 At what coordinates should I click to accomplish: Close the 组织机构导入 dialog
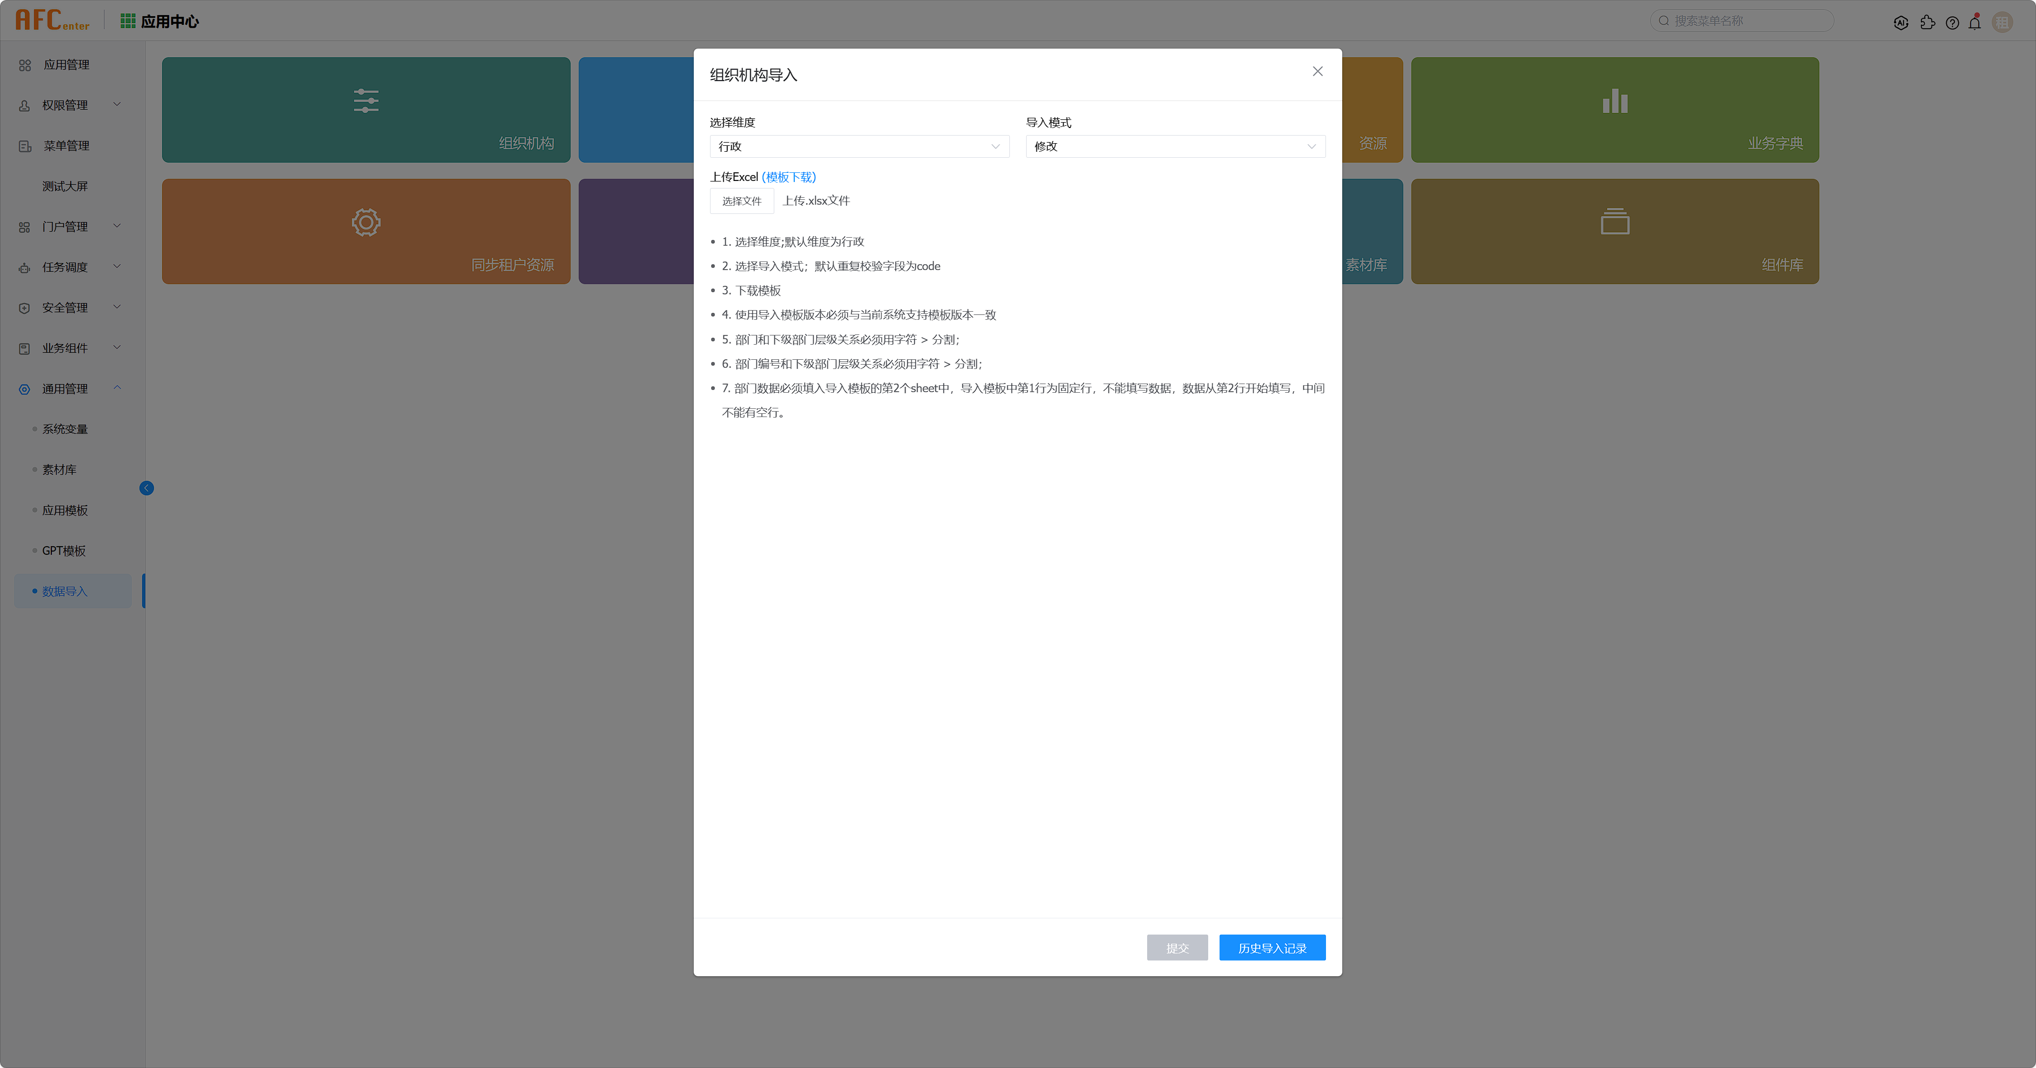pos(1317,71)
